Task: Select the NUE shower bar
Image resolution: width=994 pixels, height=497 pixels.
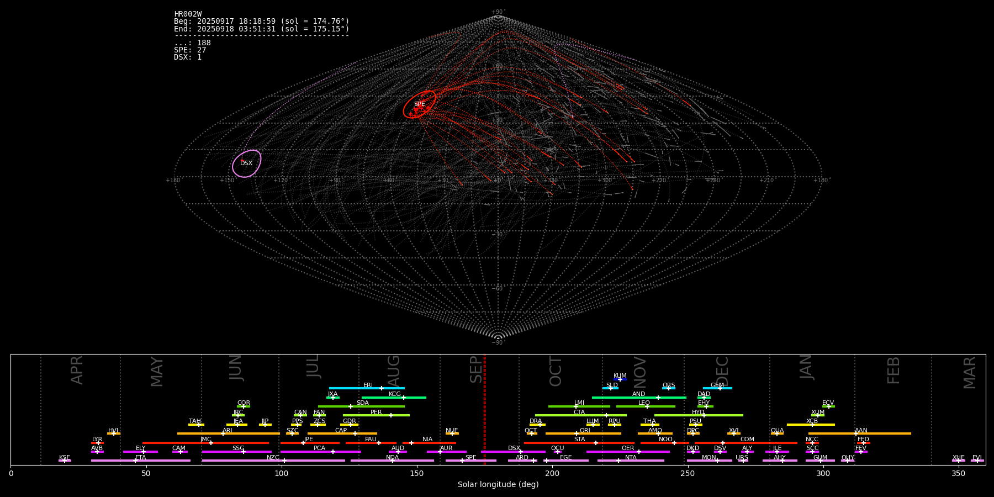Action: (x=452, y=433)
